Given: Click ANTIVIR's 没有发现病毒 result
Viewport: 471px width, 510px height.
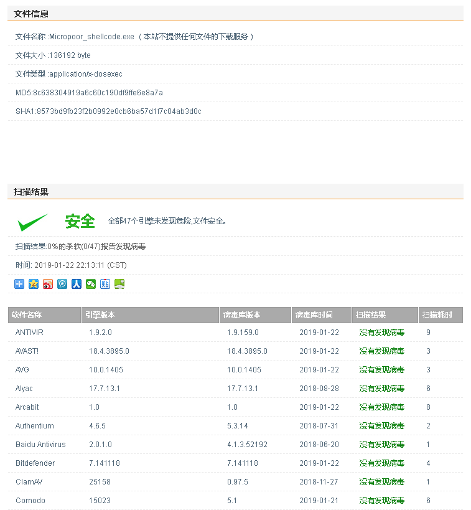Looking at the screenshot, I should click(381, 333).
